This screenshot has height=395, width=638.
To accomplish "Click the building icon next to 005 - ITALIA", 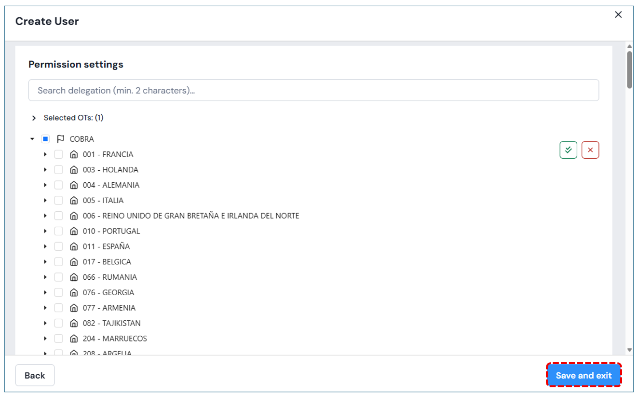I will pyautogui.click(x=74, y=200).
